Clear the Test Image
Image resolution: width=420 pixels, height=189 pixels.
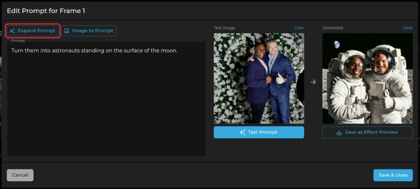(x=299, y=28)
